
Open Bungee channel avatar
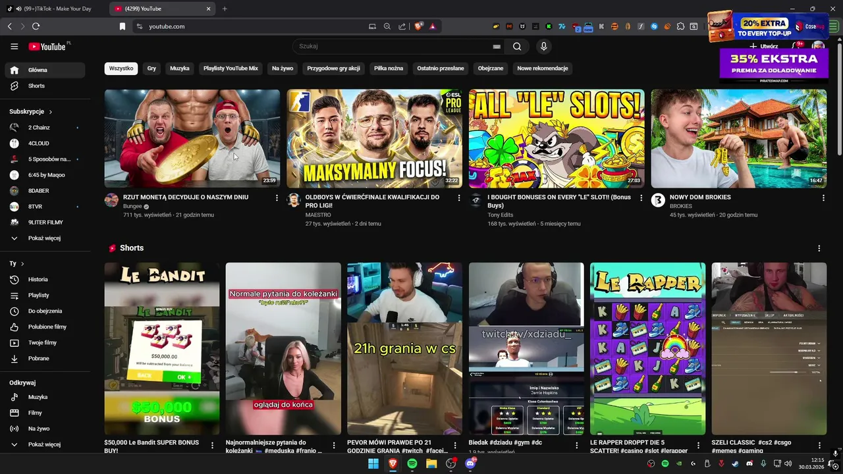coord(111,200)
